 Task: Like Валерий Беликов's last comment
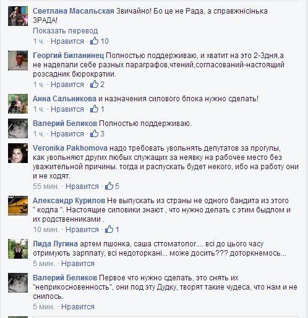click(78, 307)
